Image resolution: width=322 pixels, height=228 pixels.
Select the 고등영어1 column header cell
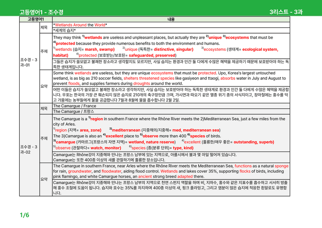tap(36, 19)
